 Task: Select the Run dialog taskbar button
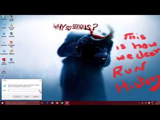[67, 103]
